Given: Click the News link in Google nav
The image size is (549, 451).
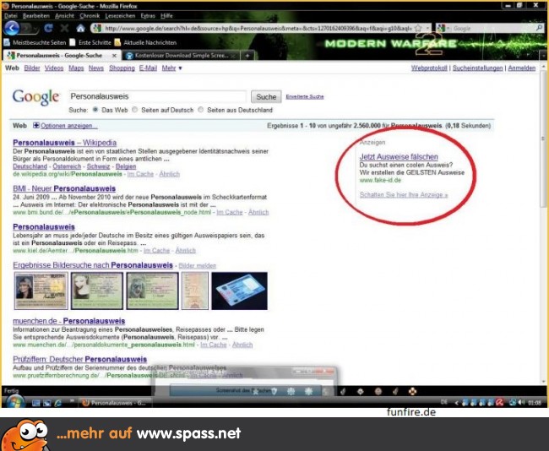Looking at the screenshot, I should point(96,68).
